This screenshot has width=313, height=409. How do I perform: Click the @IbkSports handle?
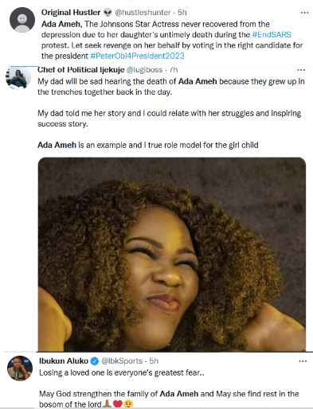[123, 361]
